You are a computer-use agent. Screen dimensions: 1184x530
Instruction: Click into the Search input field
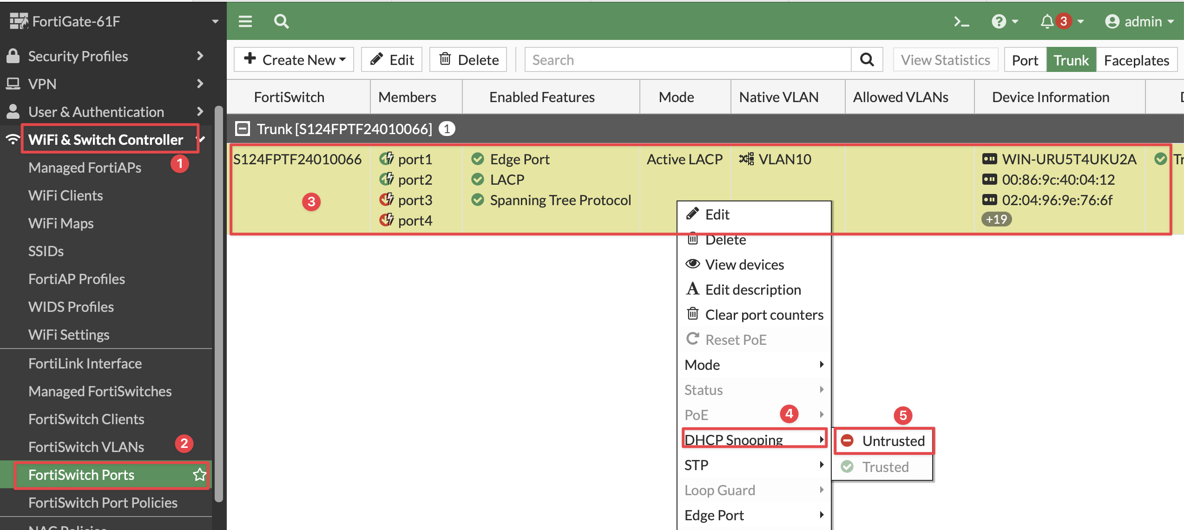688,59
